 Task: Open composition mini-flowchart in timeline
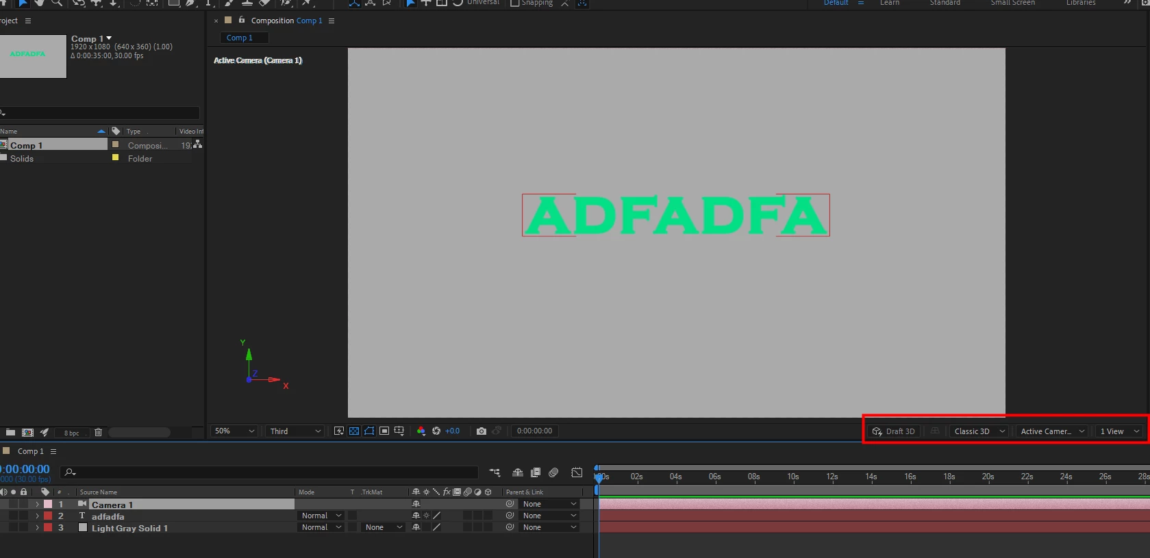(x=495, y=472)
